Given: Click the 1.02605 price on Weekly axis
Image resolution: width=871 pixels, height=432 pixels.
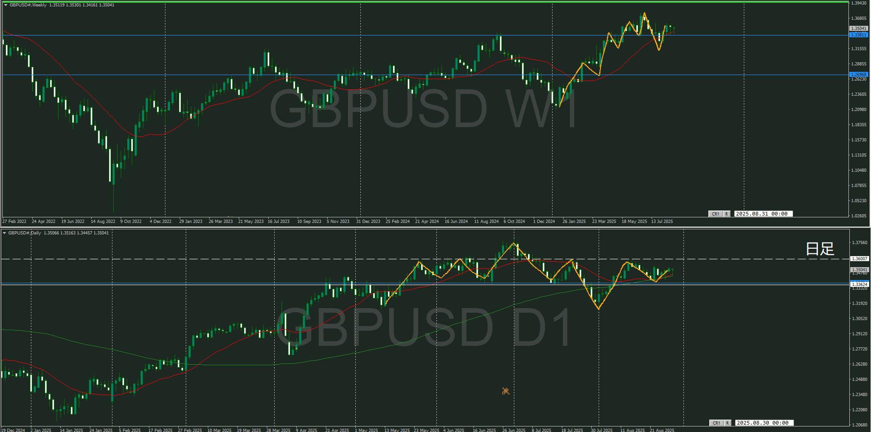Looking at the screenshot, I should tap(859, 216).
